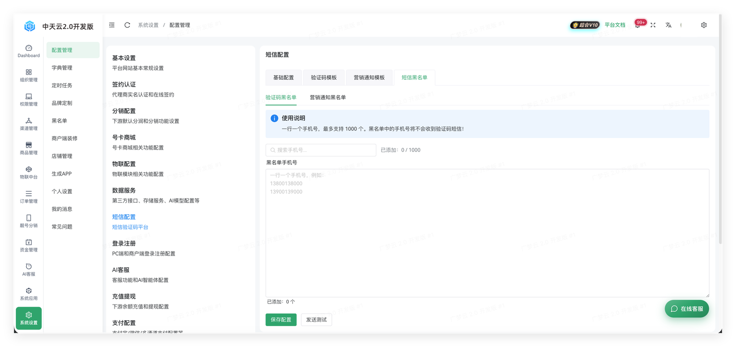Collapse the menu with the fold icon

pos(112,25)
